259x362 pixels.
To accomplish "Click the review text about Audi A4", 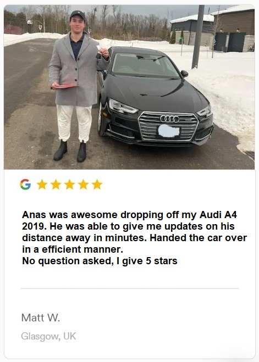I will point(135,238).
